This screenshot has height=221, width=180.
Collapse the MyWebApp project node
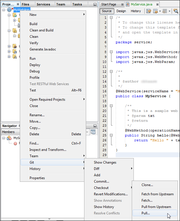pos(4,10)
